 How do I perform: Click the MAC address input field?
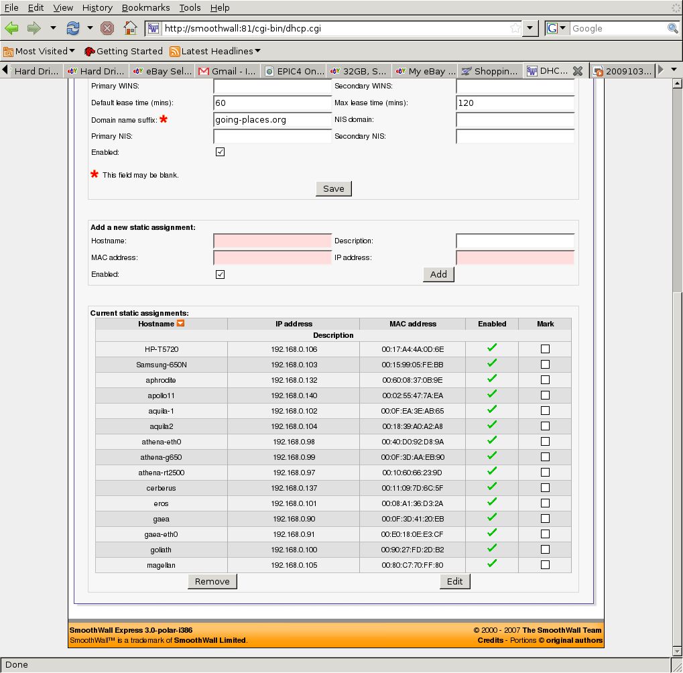click(272, 257)
